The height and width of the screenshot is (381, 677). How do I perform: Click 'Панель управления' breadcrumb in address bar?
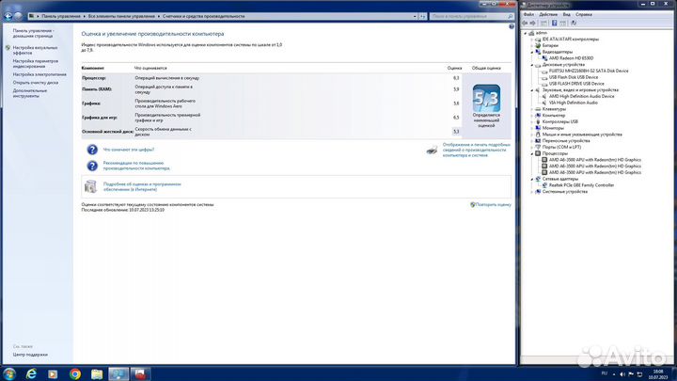pos(61,16)
